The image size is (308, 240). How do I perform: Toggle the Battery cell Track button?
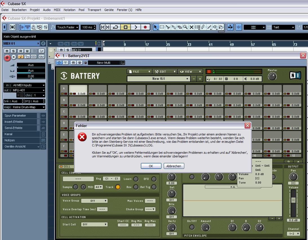click(118, 187)
